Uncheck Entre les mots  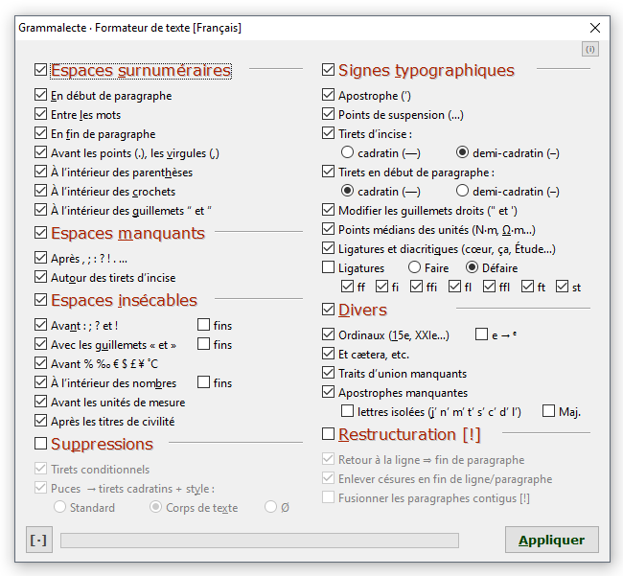click(40, 114)
